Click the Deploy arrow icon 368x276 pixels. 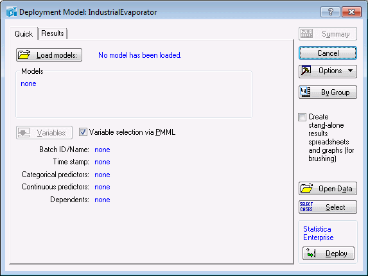[x=311, y=254]
